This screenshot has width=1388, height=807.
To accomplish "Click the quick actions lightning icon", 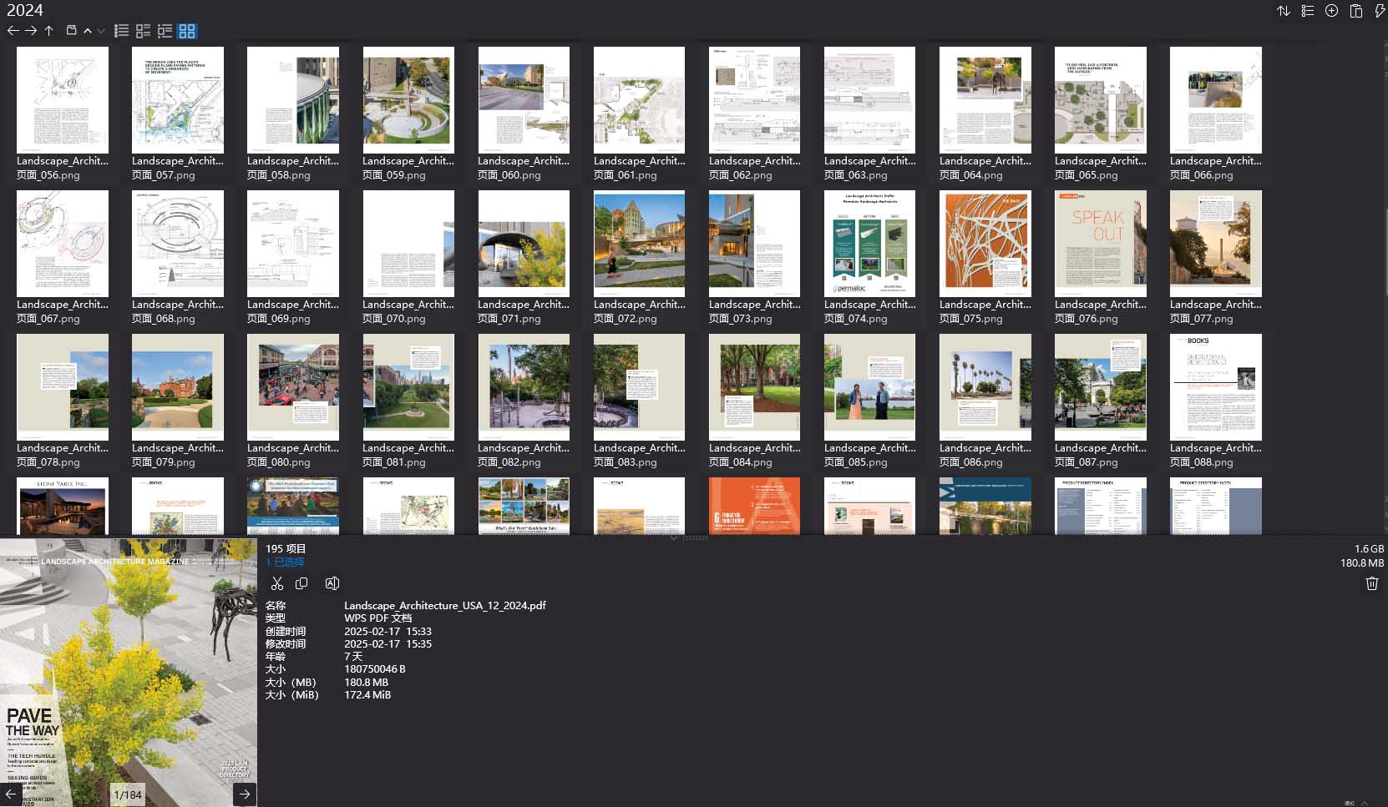I will 1379,11.
